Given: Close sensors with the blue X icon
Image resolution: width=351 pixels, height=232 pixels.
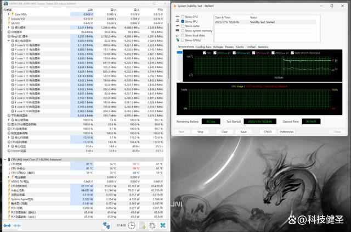Looking at the screenshot, I should coord(163,225).
